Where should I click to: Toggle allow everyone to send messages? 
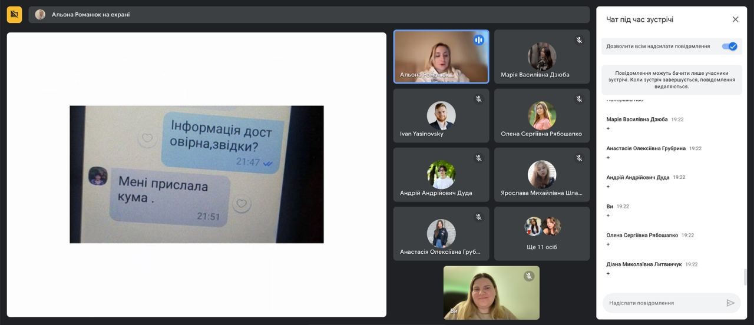tap(730, 46)
